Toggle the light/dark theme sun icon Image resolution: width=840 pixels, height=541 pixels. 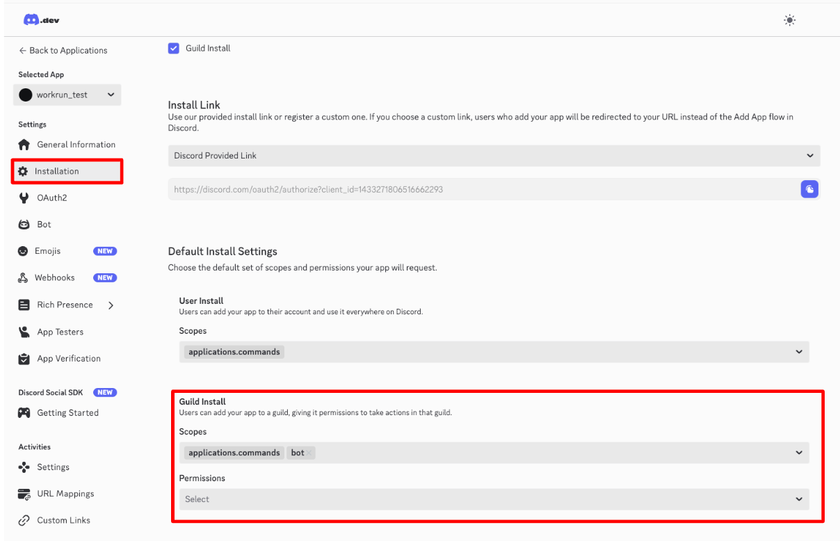(789, 20)
